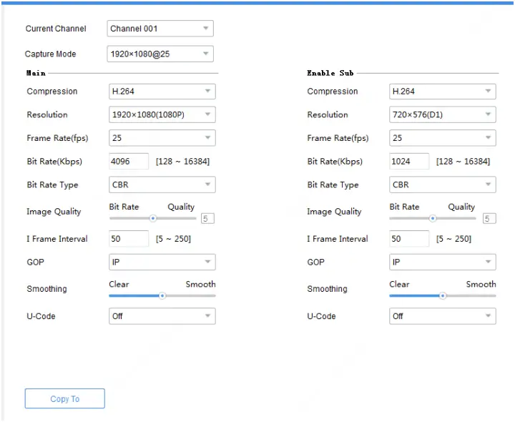Click Main Smoothing 'Smooth' label
The height and width of the screenshot is (422, 515).
coord(201,284)
